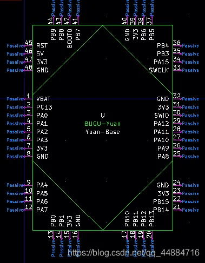Image resolution: width=205 pixels, height=263 pixels.
Task: Click the PB13 pin label
Action: (x=152, y=219)
